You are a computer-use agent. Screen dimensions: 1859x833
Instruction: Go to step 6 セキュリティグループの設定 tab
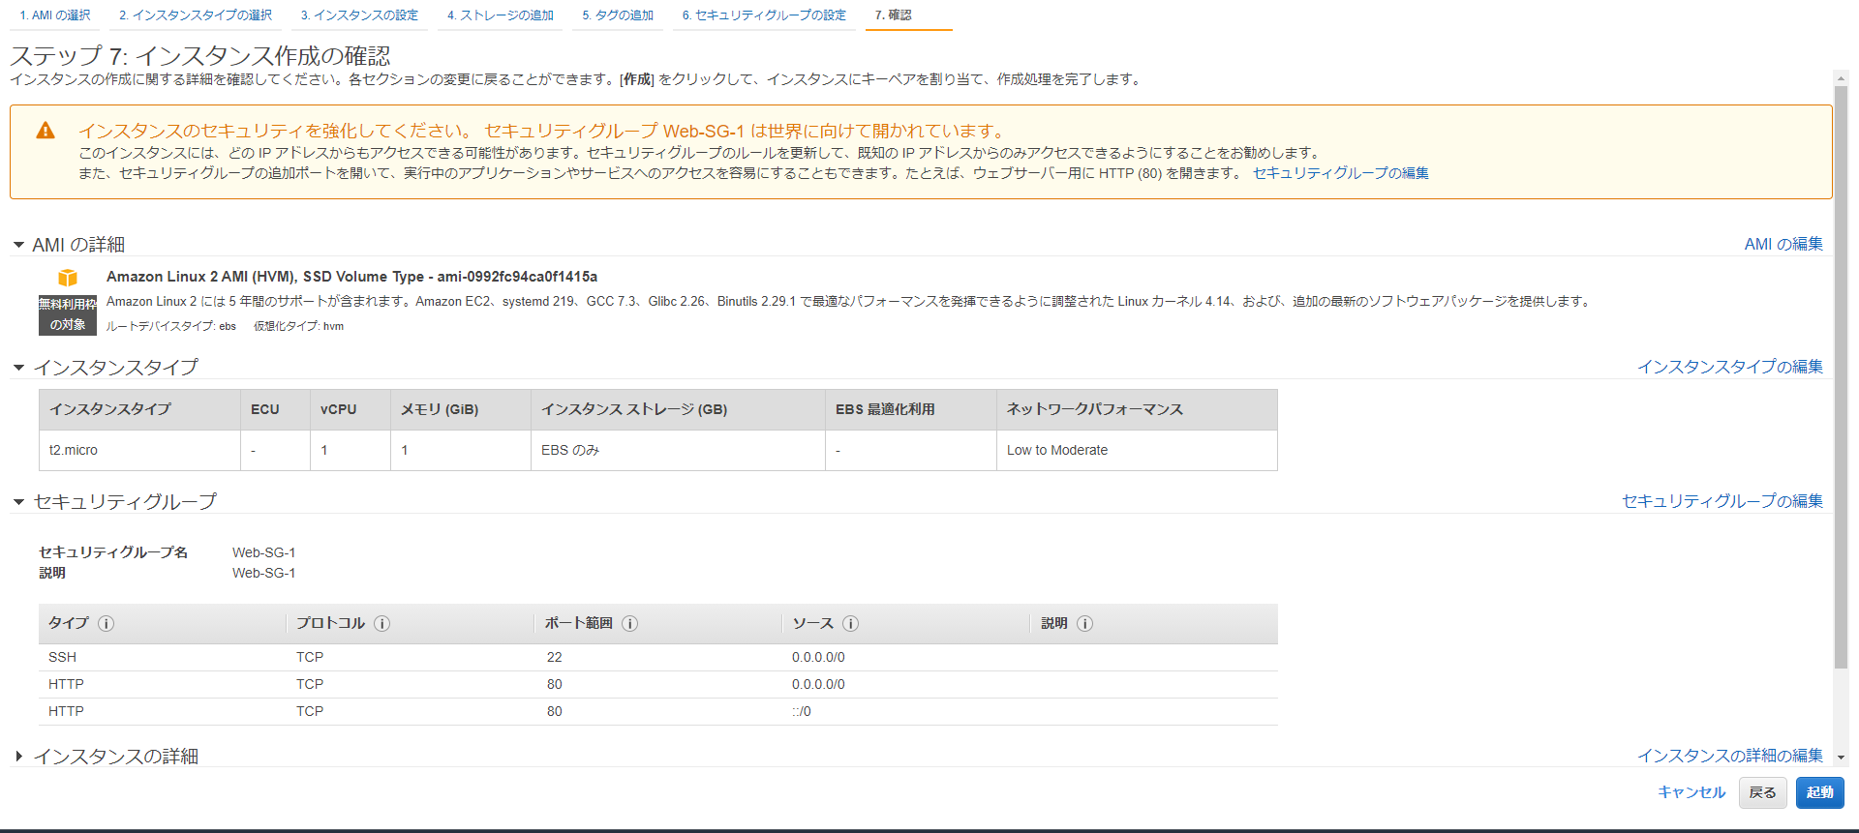764,15
